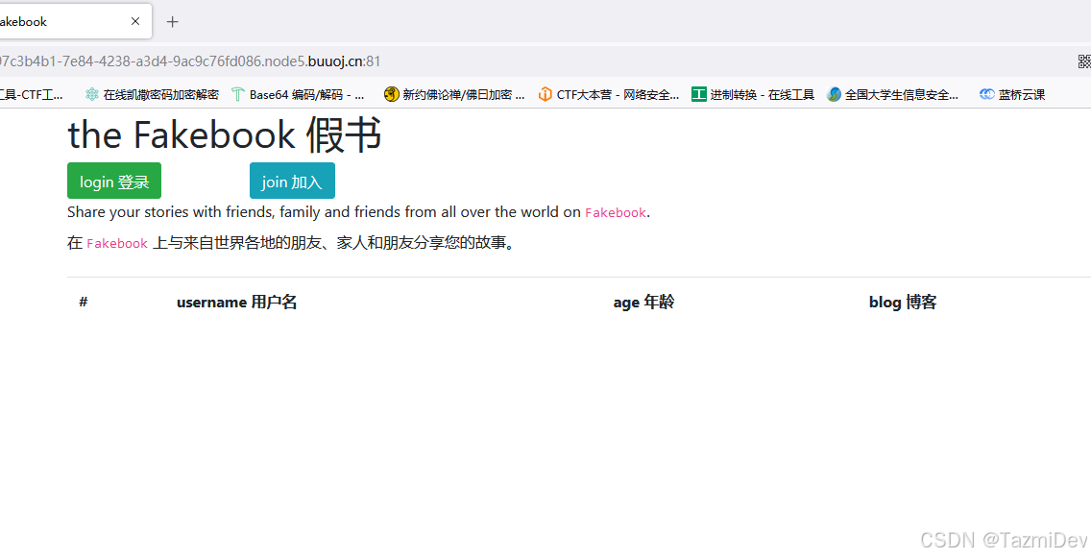Open the 全国大学生信息安全 bookmark

pos(893,95)
